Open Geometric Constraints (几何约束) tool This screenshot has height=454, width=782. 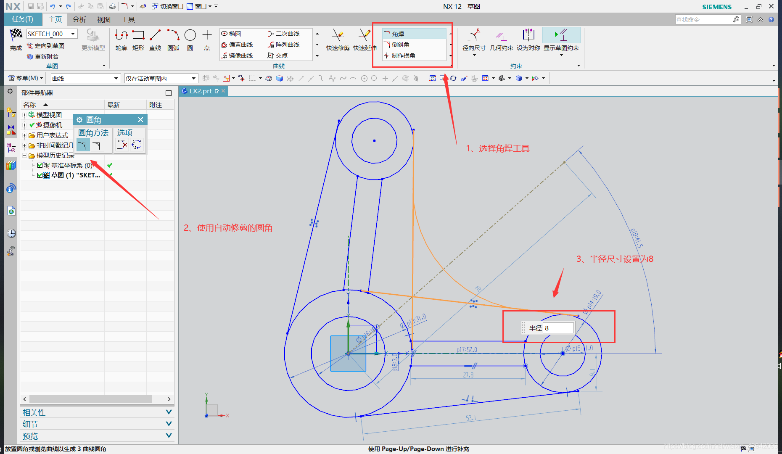[501, 40]
